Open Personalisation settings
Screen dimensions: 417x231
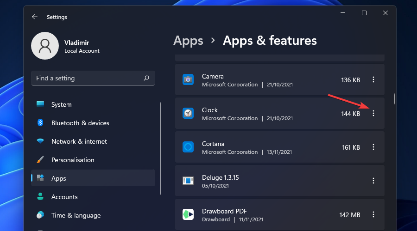click(x=93, y=160)
